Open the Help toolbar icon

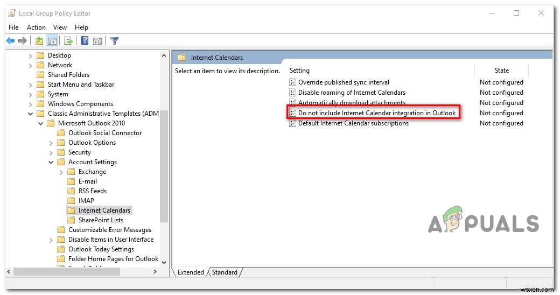85,41
